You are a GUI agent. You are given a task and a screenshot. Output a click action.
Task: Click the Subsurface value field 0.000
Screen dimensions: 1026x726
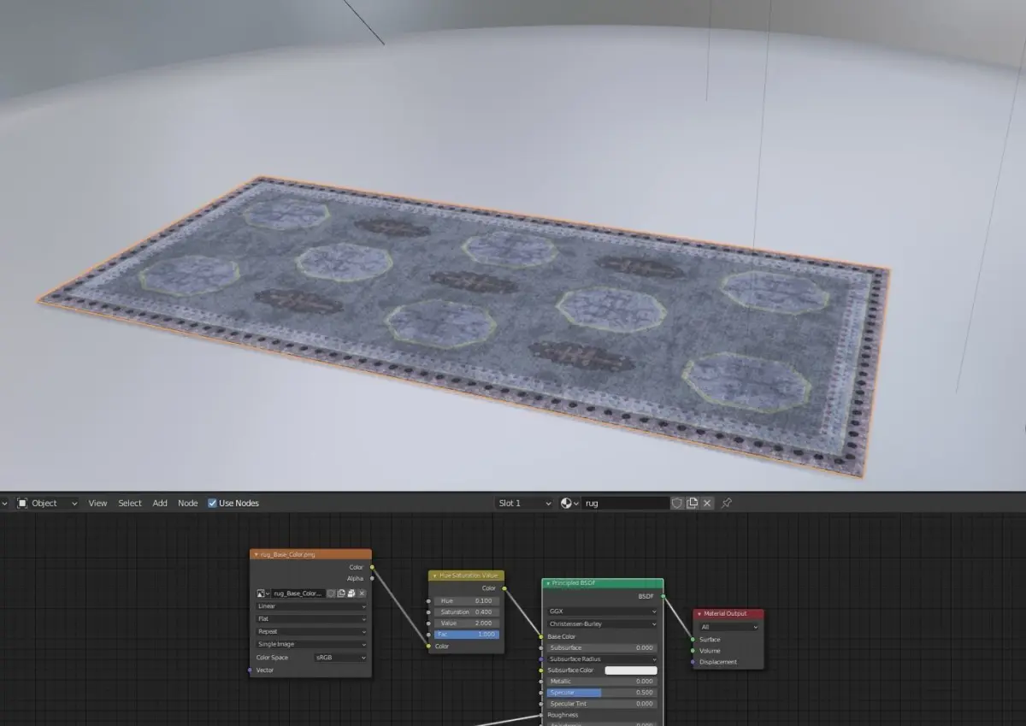602,647
